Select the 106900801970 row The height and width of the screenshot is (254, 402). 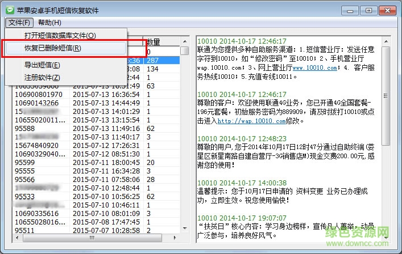click(96, 95)
